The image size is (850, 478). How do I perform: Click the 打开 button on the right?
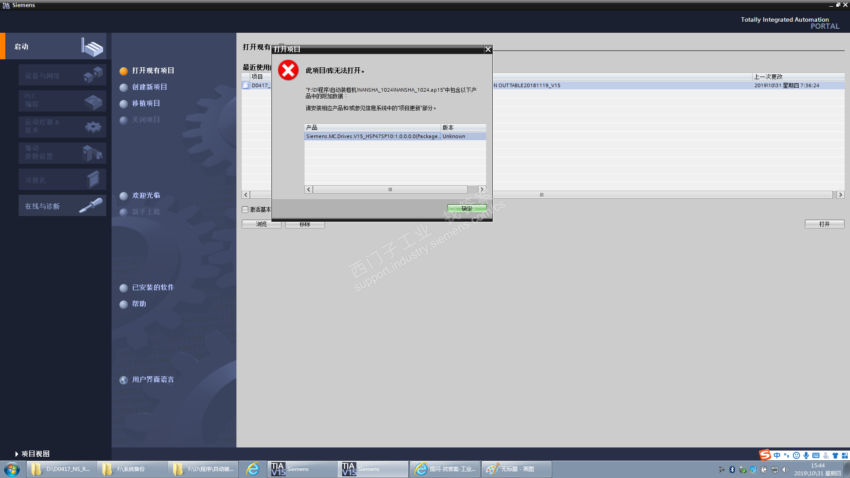(824, 224)
